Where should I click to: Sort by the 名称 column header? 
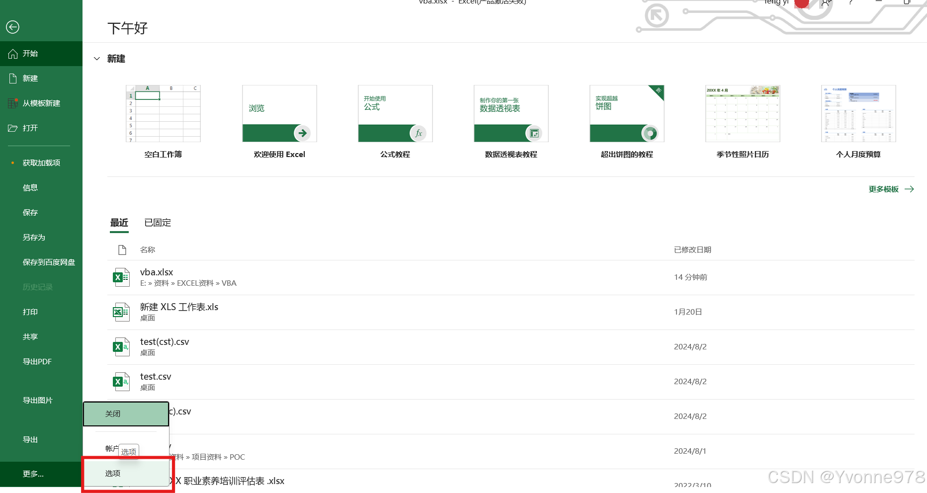pos(148,250)
